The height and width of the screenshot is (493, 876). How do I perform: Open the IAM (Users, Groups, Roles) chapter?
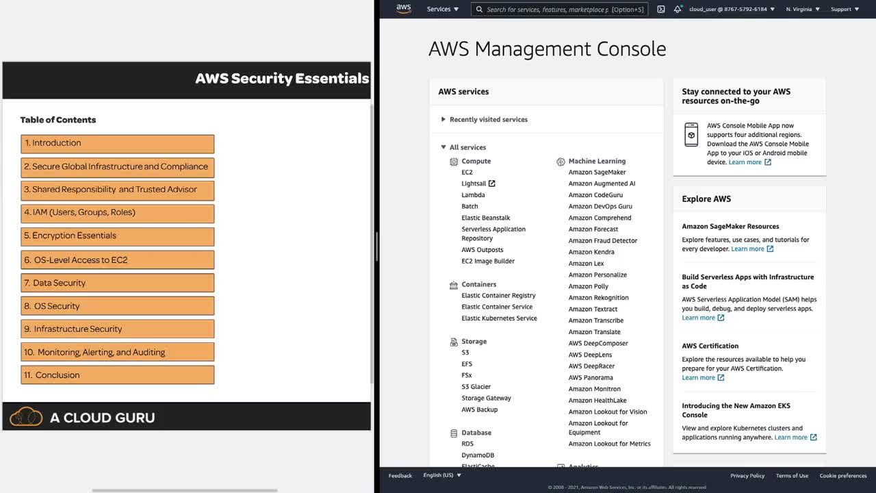[118, 213]
